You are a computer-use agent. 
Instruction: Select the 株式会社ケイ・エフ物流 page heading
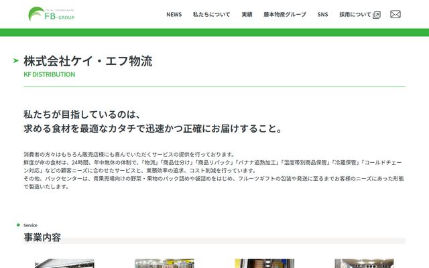(x=88, y=61)
